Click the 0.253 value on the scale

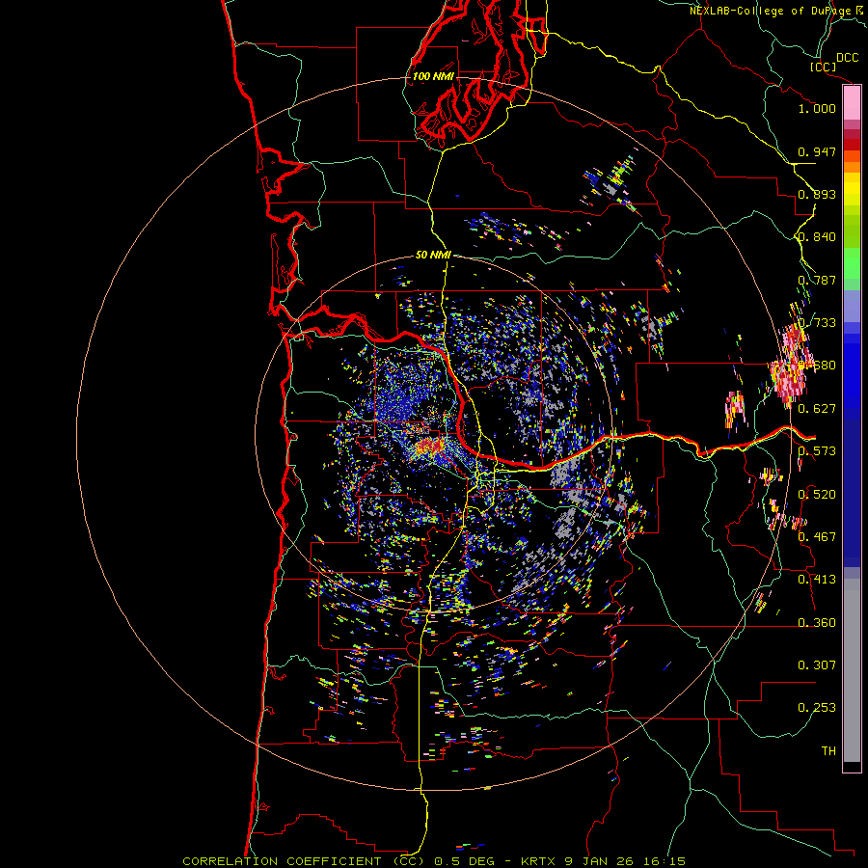pyautogui.click(x=817, y=708)
